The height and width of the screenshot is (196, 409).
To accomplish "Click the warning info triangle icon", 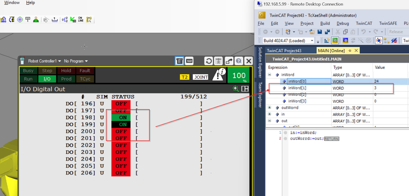I will tap(219, 75).
